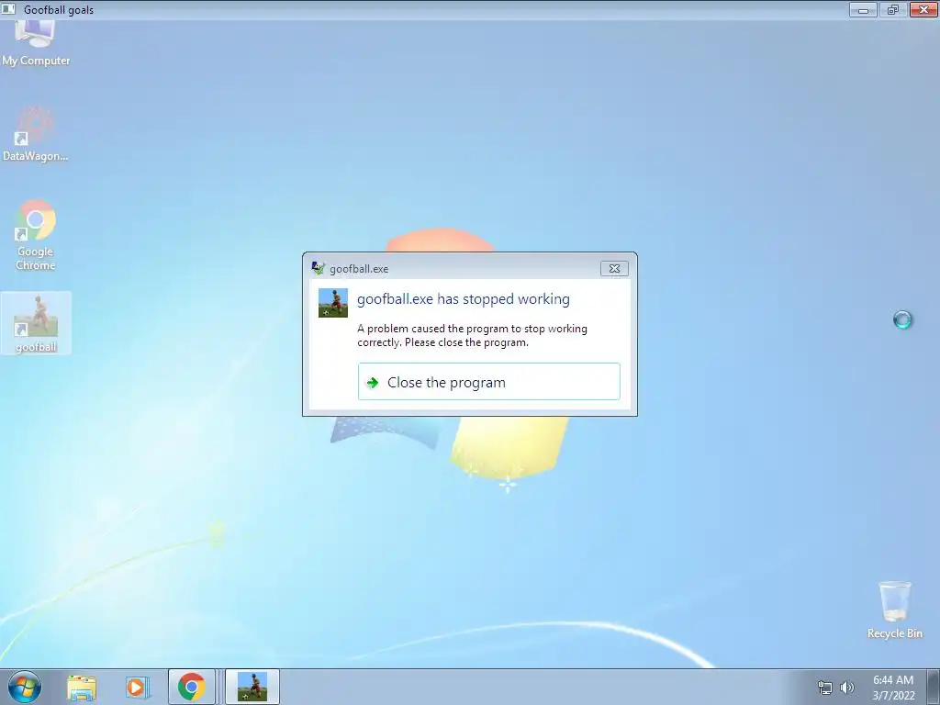
Task: Open File Explorer from the taskbar
Action: (82, 687)
